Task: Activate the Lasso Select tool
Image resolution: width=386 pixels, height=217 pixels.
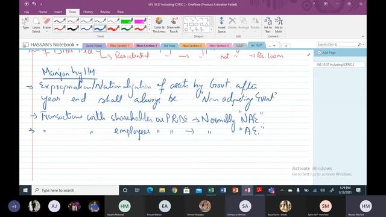Action: [x=36, y=25]
